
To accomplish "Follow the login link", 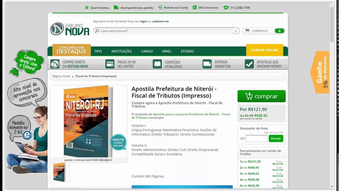I will 143,21.
